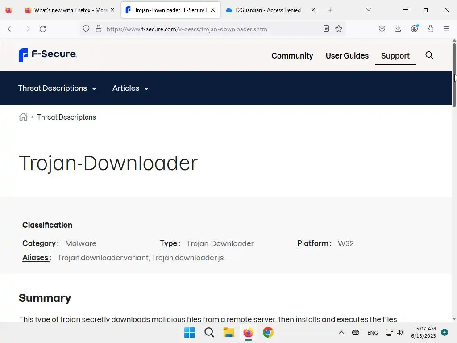This screenshot has width=457, height=343.
Task: Show hidden system tray icons
Action: point(341,332)
